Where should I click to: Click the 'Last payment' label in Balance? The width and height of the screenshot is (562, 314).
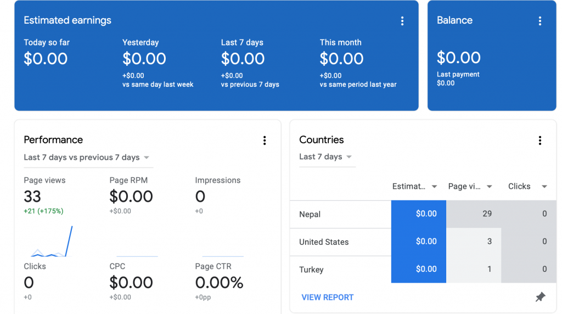click(458, 74)
